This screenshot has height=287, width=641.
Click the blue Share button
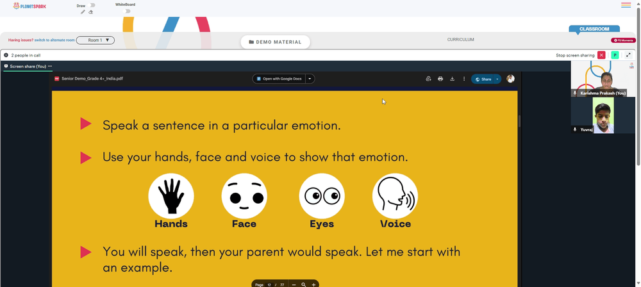pyautogui.click(x=483, y=79)
